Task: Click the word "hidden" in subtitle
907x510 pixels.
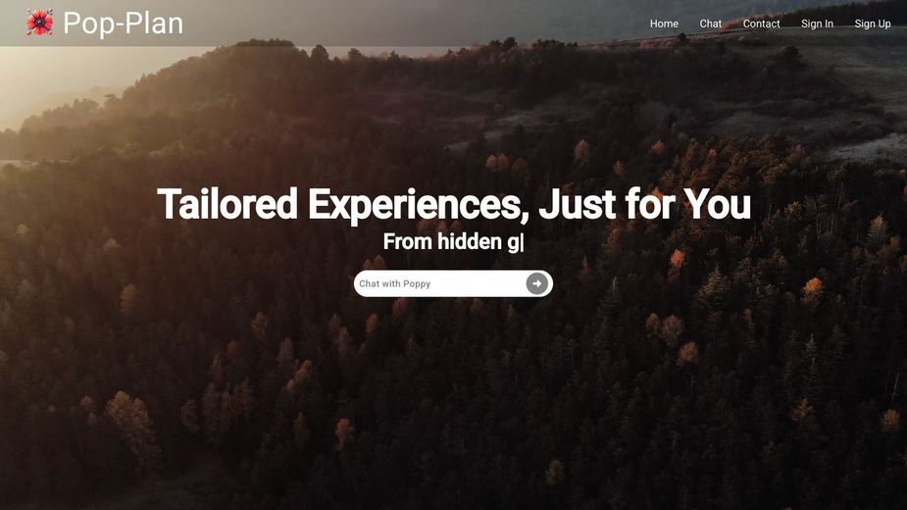Action: pos(469,241)
